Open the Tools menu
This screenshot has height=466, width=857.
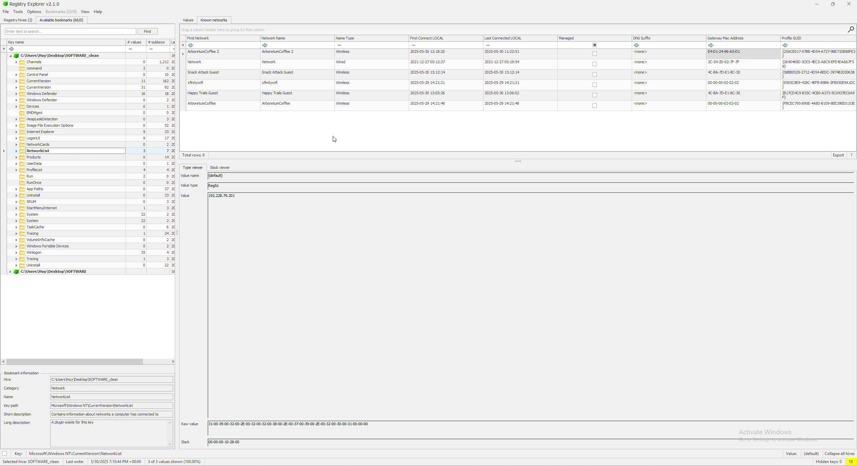(18, 12)
